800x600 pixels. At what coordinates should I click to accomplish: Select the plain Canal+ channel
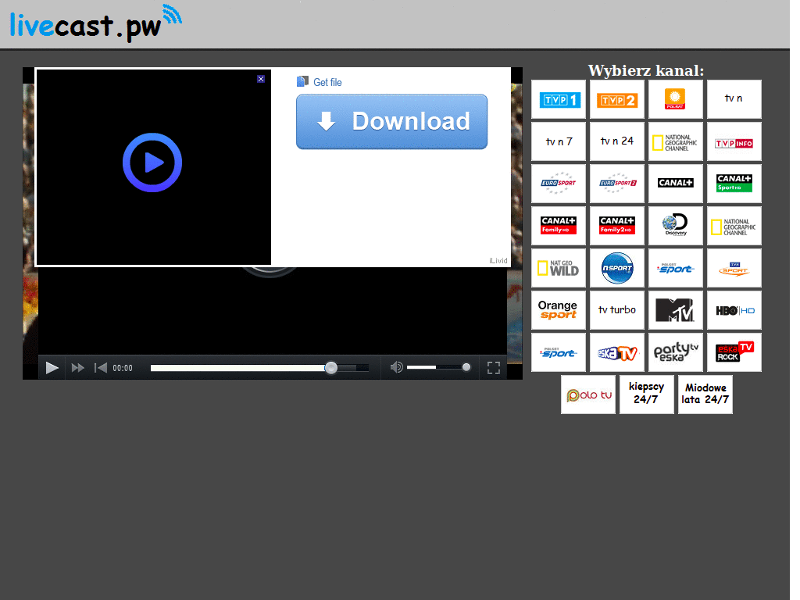point(676,184)
